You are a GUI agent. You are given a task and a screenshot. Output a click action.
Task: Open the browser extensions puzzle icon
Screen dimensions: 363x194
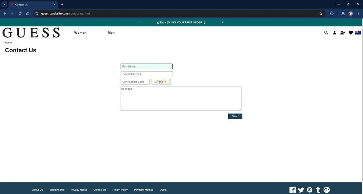click(331, 14)
